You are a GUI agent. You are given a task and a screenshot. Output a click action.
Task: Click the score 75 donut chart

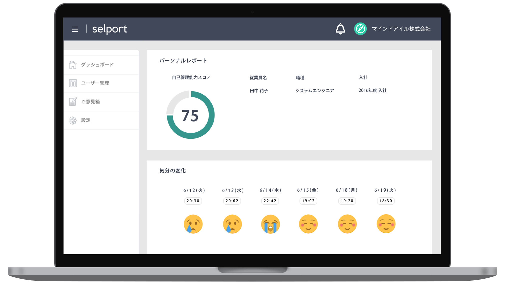pos(190,115)
